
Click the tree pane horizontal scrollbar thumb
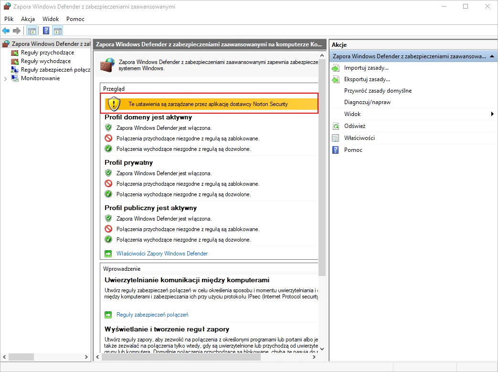tap(21, 357)
